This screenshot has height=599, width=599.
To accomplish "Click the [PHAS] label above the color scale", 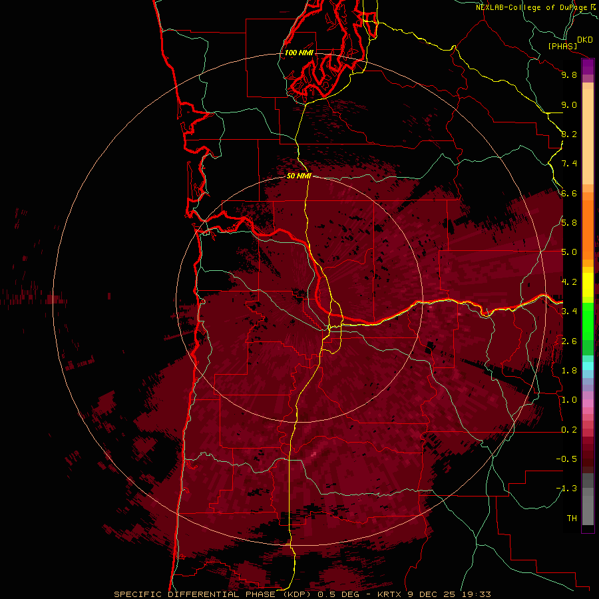I will coord(562,46).
